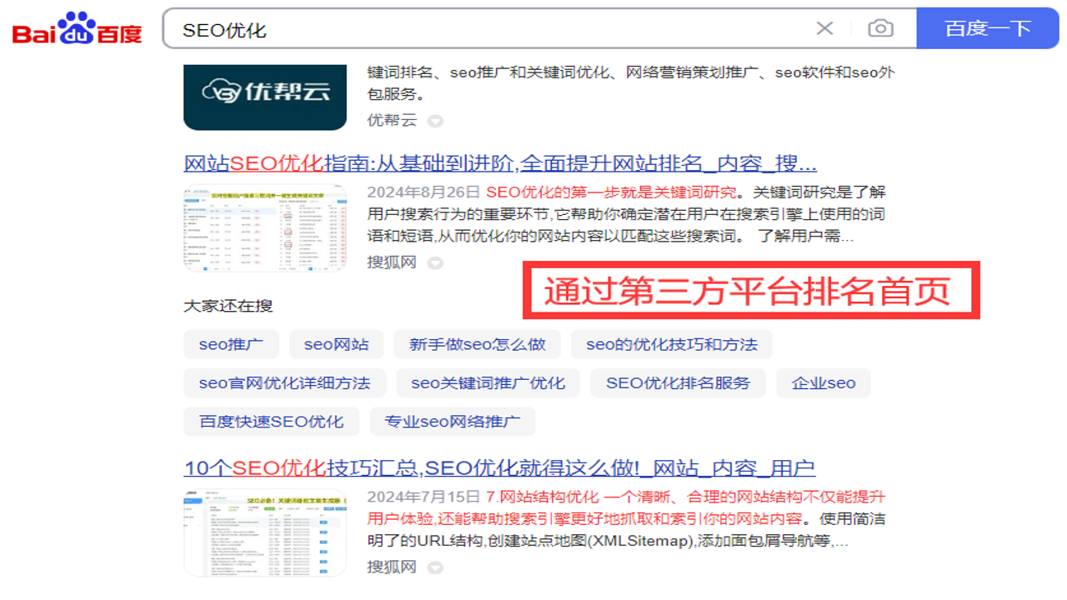
Task: Clear the search box with X icon
Action: pyautogui.click(x=824, y=28)
